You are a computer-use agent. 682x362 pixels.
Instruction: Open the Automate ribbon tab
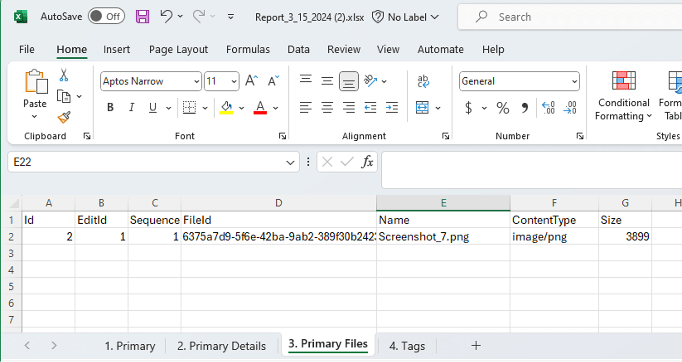(x=440, y=50)
